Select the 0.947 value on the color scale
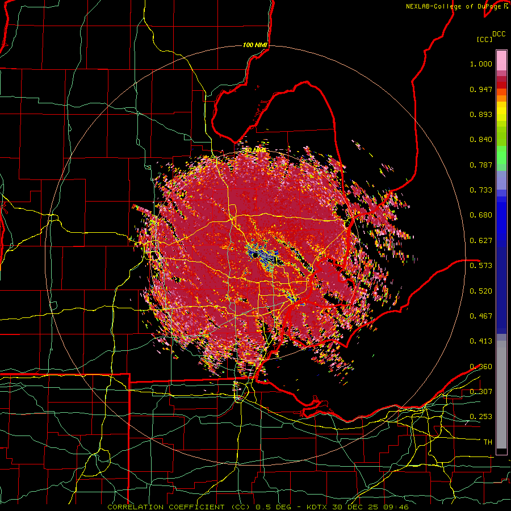The width and height of the screenshot is (511, 511). [481, 89]
